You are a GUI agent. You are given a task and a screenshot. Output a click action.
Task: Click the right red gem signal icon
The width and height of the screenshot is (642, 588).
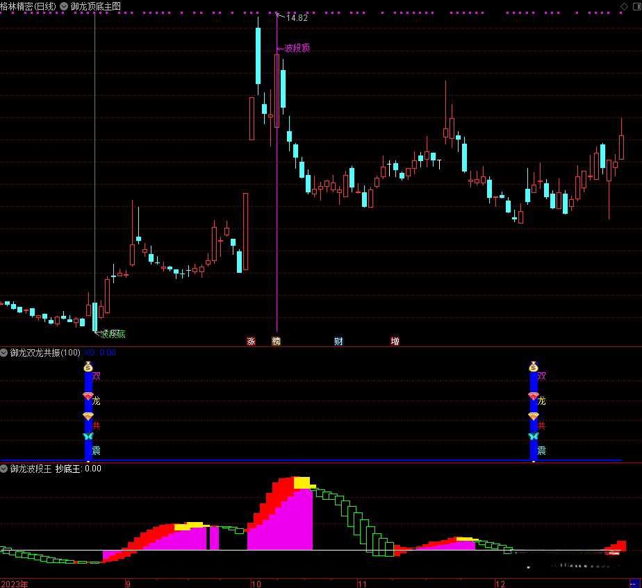tap(533, 396)
